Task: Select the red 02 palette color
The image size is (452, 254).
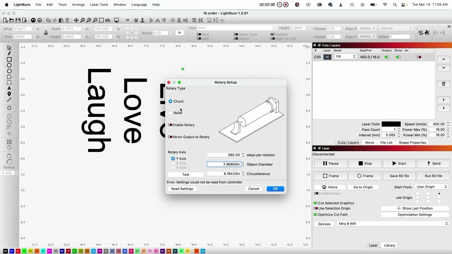Action: click(18, 251)
